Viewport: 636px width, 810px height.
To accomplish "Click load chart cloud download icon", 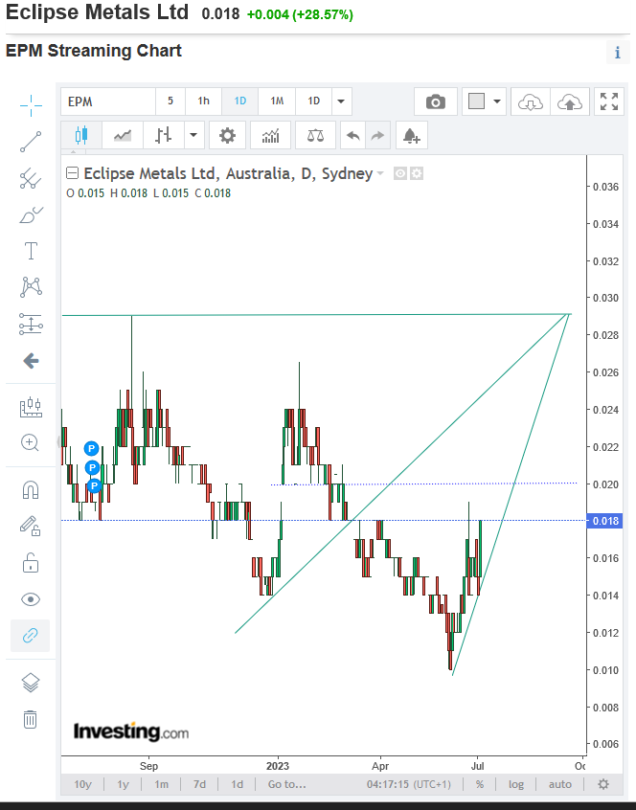I will pos(530,101).
